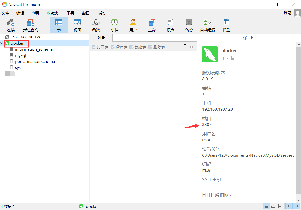Image resolution: width=301 pixels, height=210 pixels.
Task: Click Design Table (设计表) button
Action: tap(119, 47)
